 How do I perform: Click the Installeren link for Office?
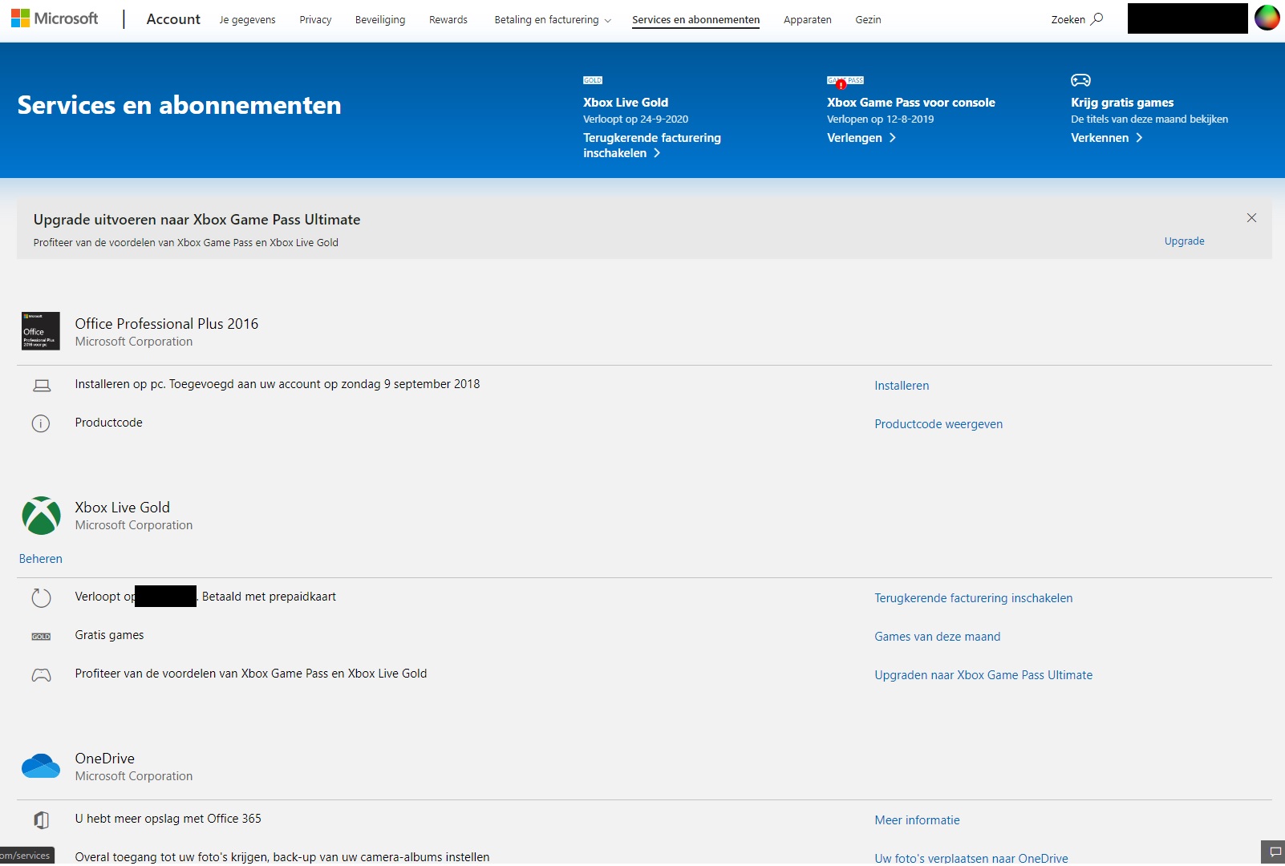pyautogui.click(x=902, y=386)
